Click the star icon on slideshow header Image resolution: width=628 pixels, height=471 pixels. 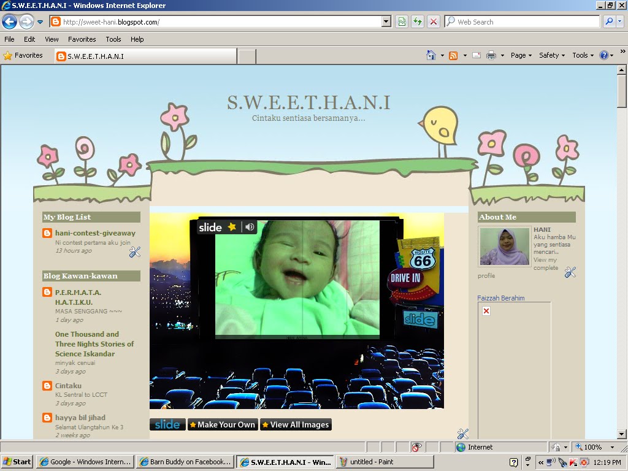[232, 227]
